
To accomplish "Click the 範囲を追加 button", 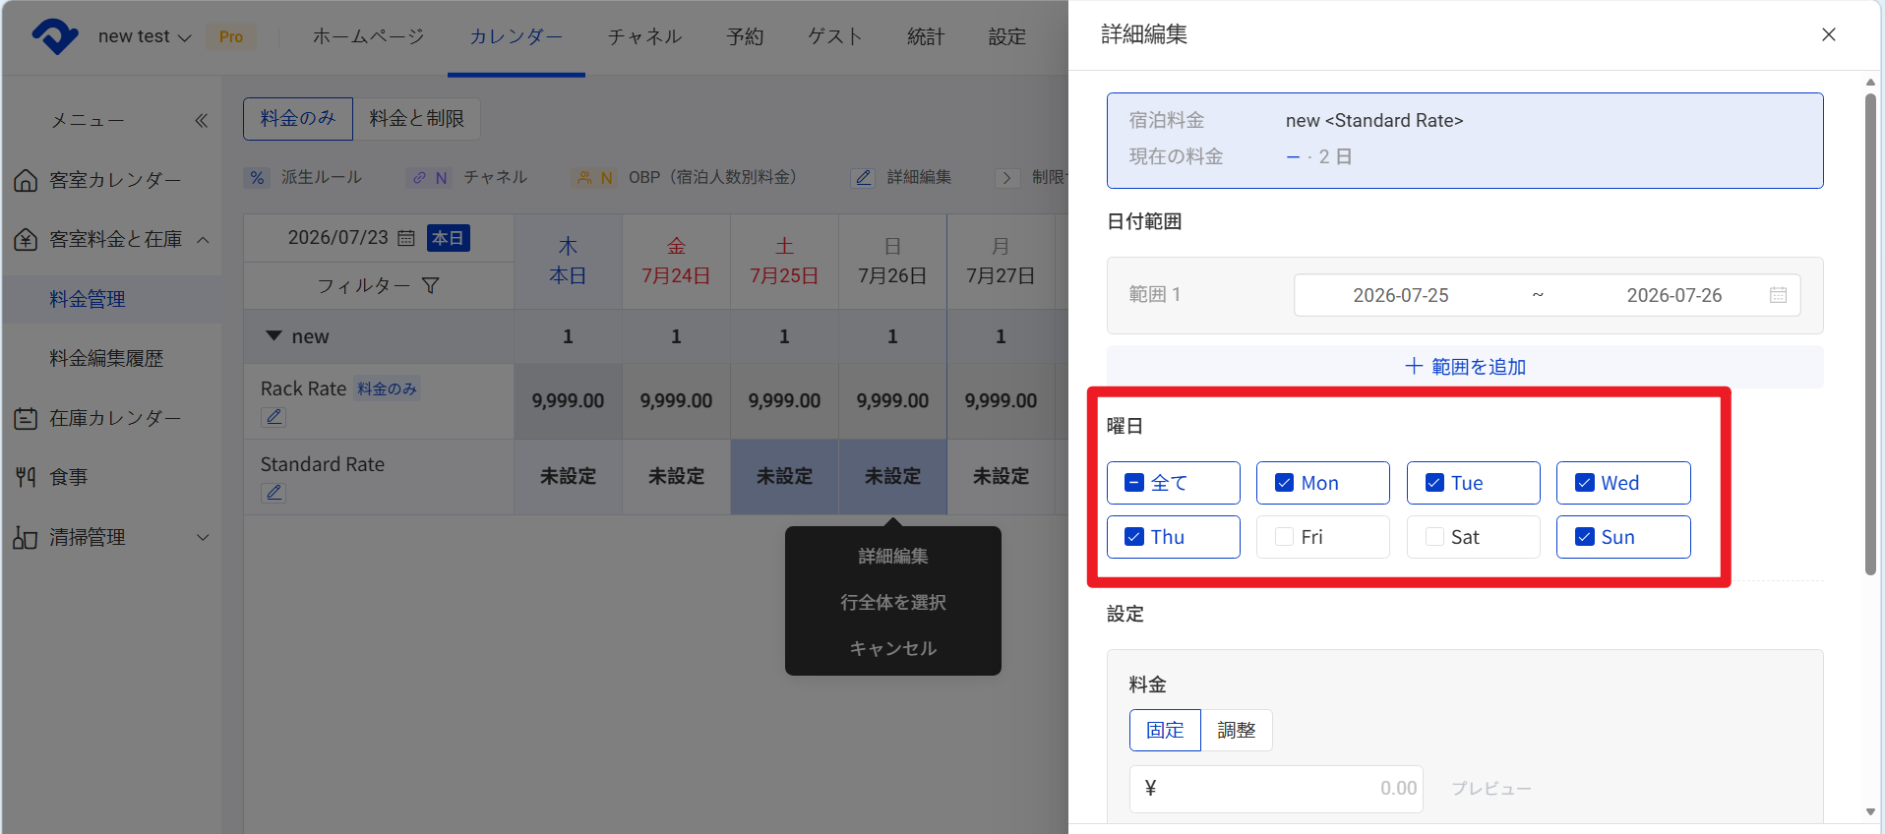I will pyautogui.click(x=1465, y=367).
